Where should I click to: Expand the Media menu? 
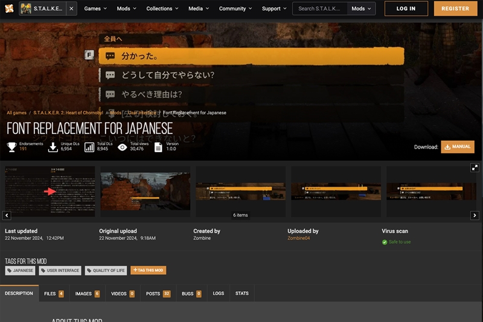coord(199,8)
